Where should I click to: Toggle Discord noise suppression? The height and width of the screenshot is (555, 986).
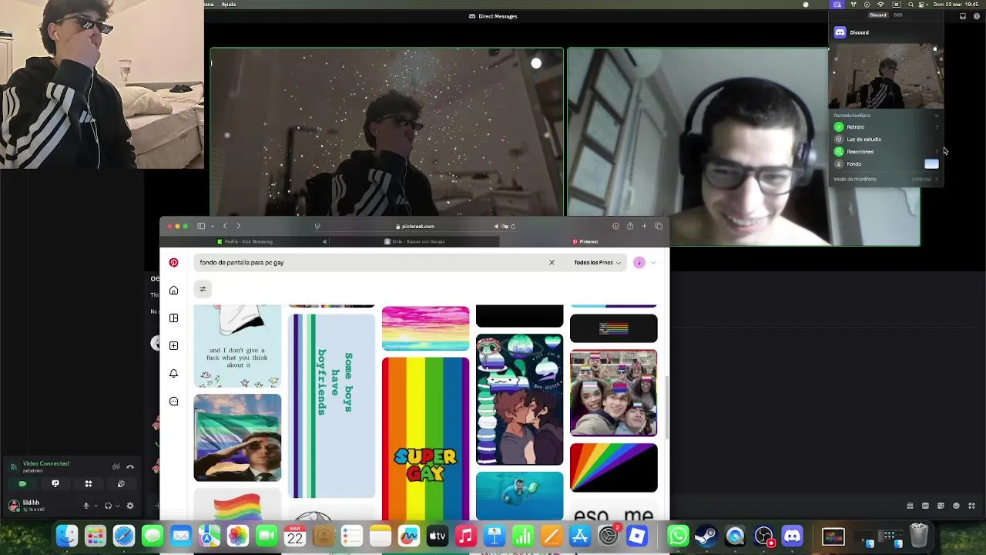tap(116, 466)
